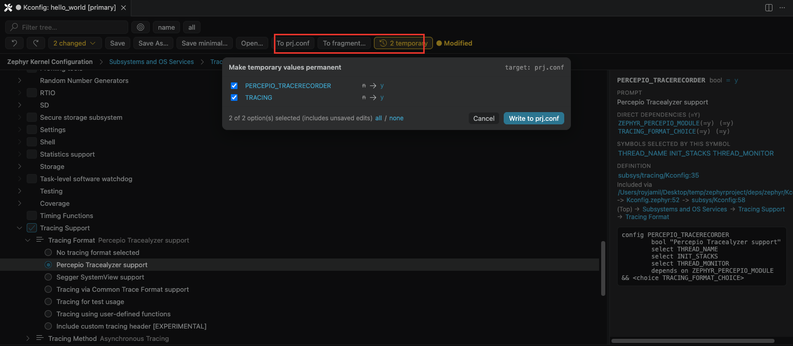The height and width of the screenshot is (346, 793).
Task: Expand Random Number Generators node
Action: (19, 80)
